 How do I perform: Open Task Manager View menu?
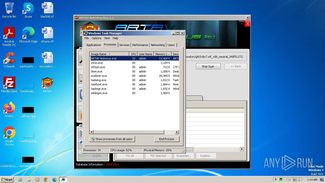pos(107,38)
